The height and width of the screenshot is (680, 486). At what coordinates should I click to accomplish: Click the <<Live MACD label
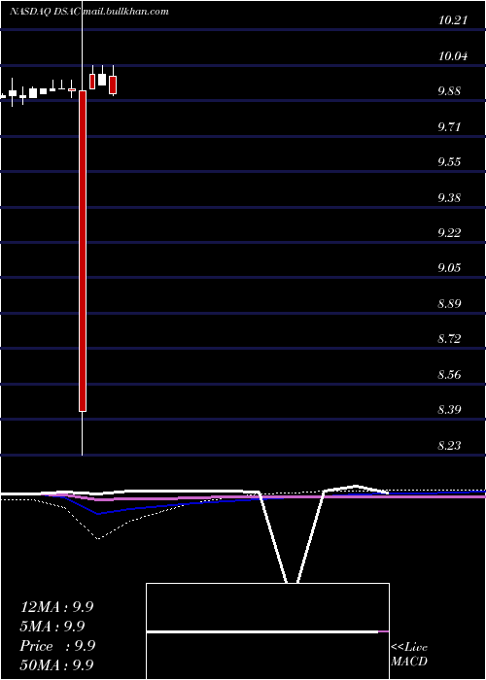(x=409, y=654)
